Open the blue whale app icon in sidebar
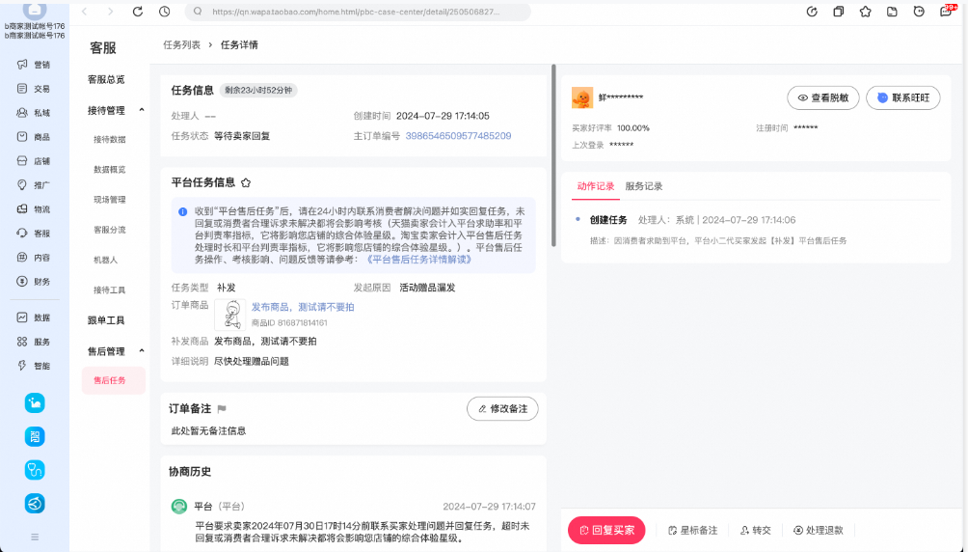This screenshot has height=552, width=968. [x=35, y=403]
